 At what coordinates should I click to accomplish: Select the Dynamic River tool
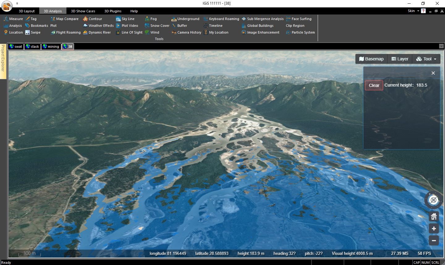pyautogui.click(x=97, y=32)
